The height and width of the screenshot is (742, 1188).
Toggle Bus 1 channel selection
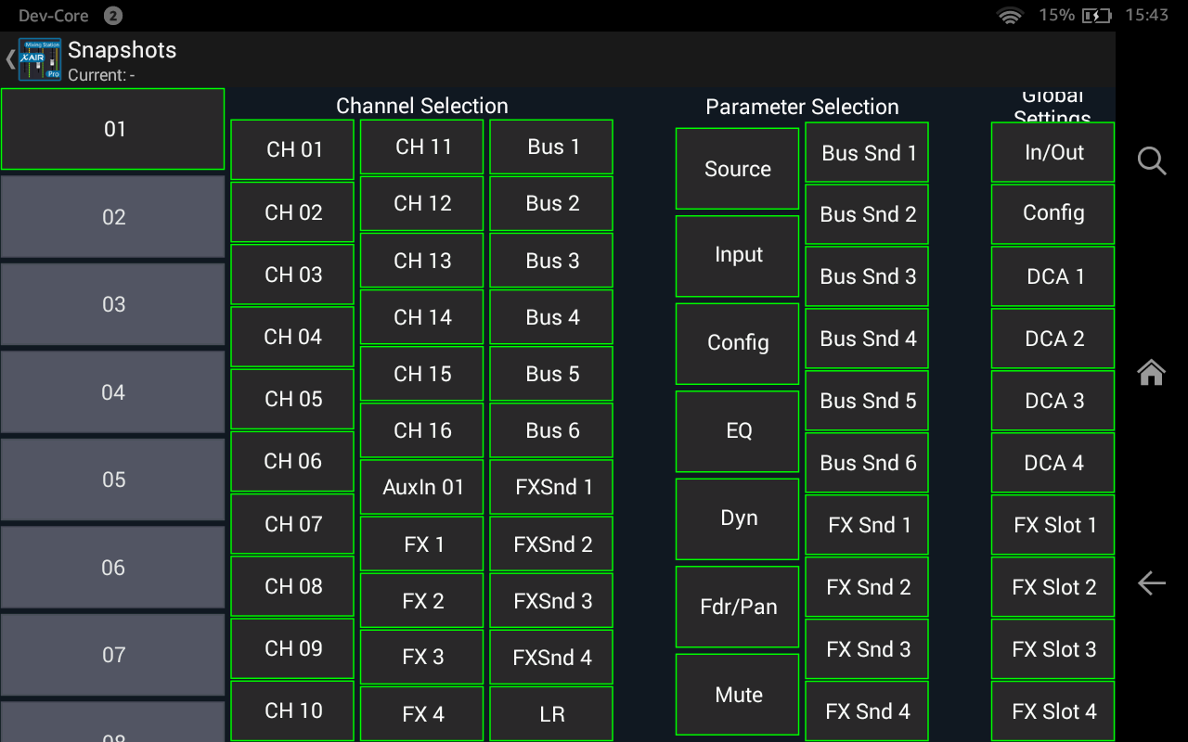pos(551,147)
